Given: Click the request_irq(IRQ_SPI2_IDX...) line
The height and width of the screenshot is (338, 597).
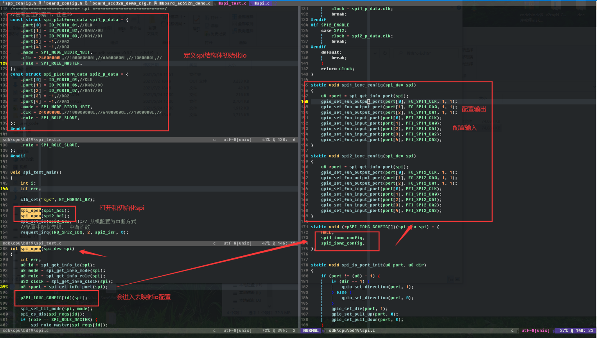Looking at the screenshot, I should click(x=74, y=232).
